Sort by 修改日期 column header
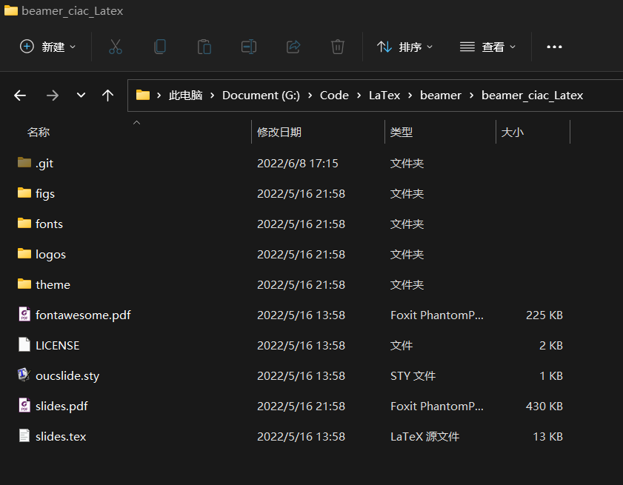Viewport: 623px width, 485px height. pyautogui.click(x=279, y=133)
